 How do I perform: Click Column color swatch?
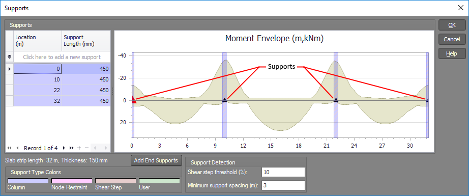pyautogui.click(x=28, y=181)
